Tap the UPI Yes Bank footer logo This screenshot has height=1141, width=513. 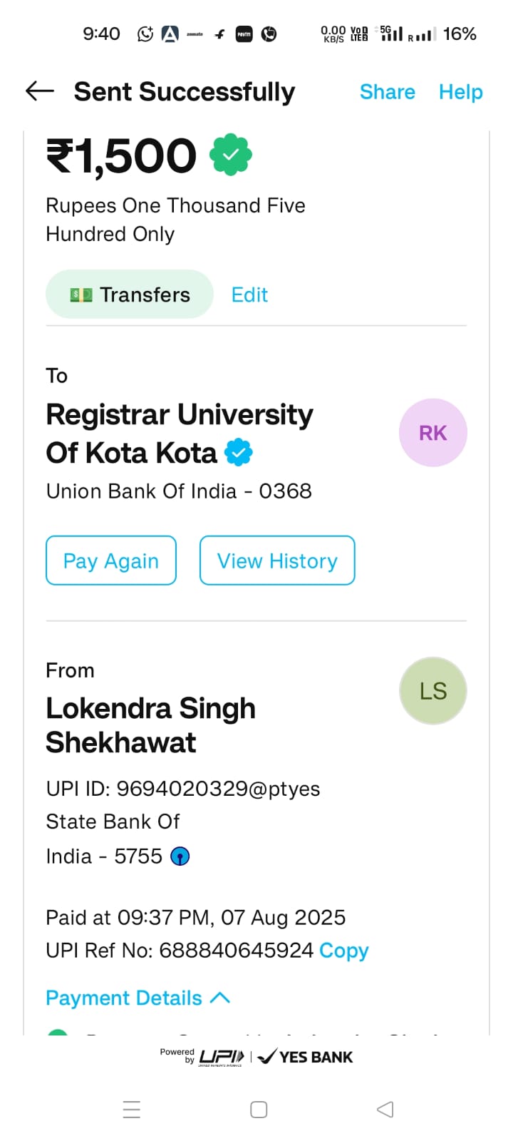pyautogui.click(x=256, y=1057)
